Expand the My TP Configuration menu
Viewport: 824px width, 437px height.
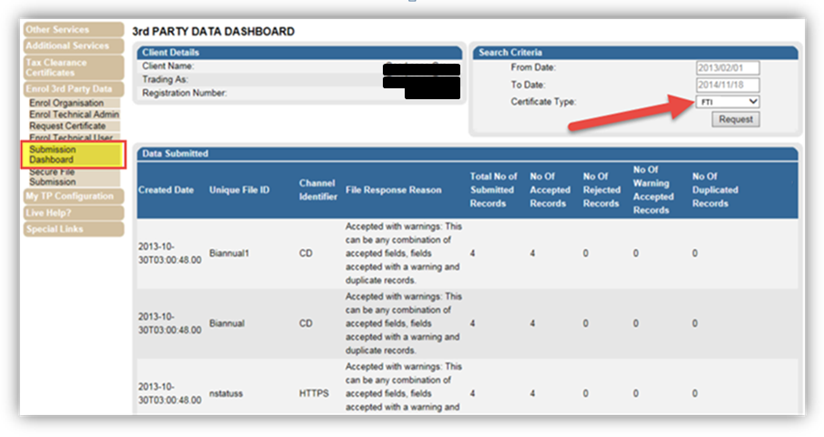click(73, 197)
